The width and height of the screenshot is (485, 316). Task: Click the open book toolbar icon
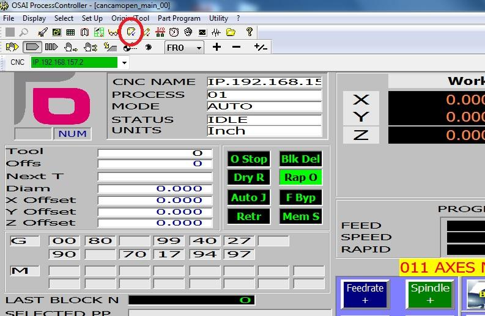click(x=84, y=32)
